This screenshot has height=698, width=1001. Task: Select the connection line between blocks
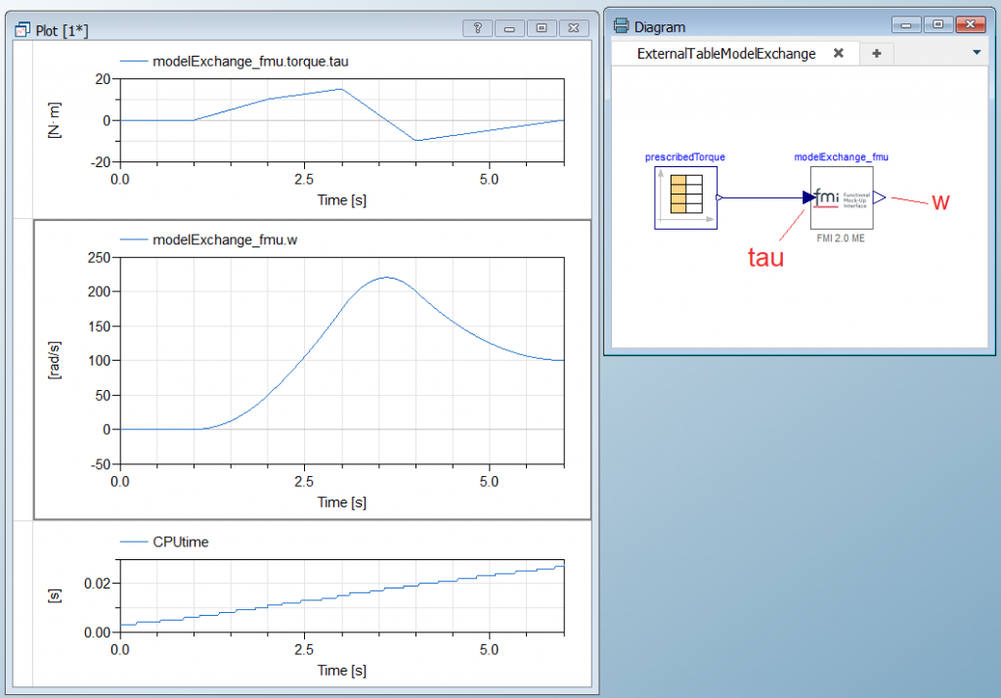(762, 198)
